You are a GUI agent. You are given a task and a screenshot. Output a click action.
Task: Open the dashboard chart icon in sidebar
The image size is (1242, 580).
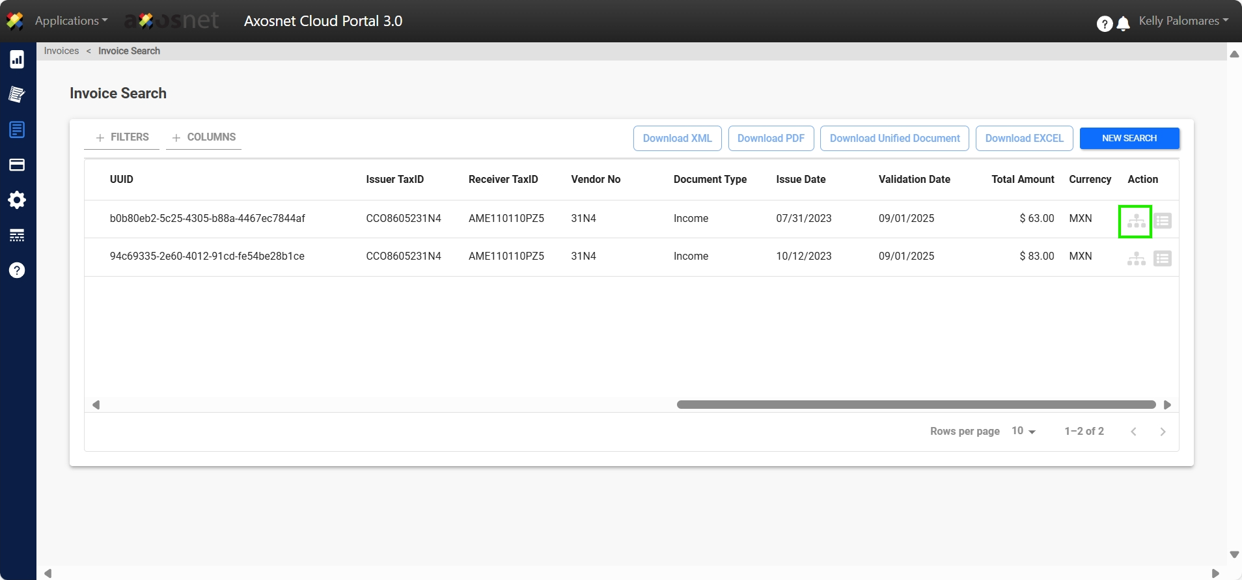(x=17, y=60)
